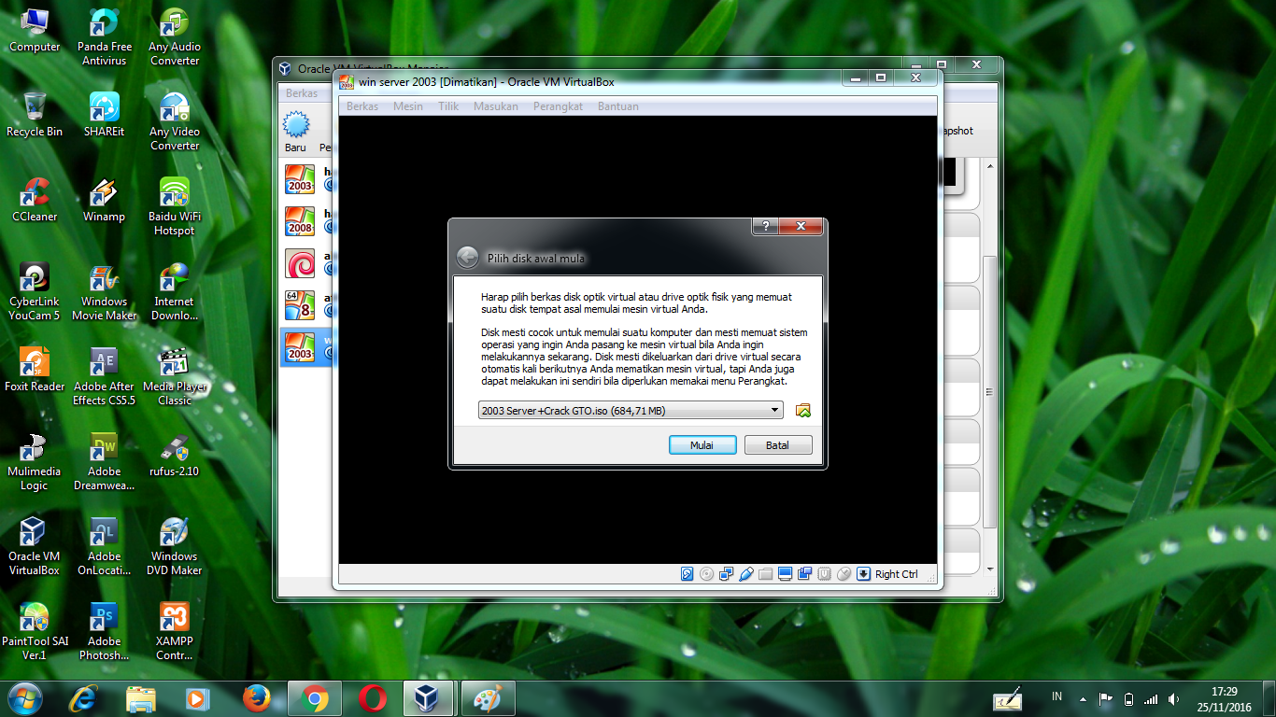Click the USB devices indicator in VM status bar
The height and width of the screenshot is (717, 1276).
[746, 574]
